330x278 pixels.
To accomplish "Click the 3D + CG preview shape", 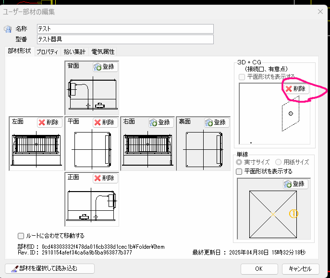I will (291, 114).
